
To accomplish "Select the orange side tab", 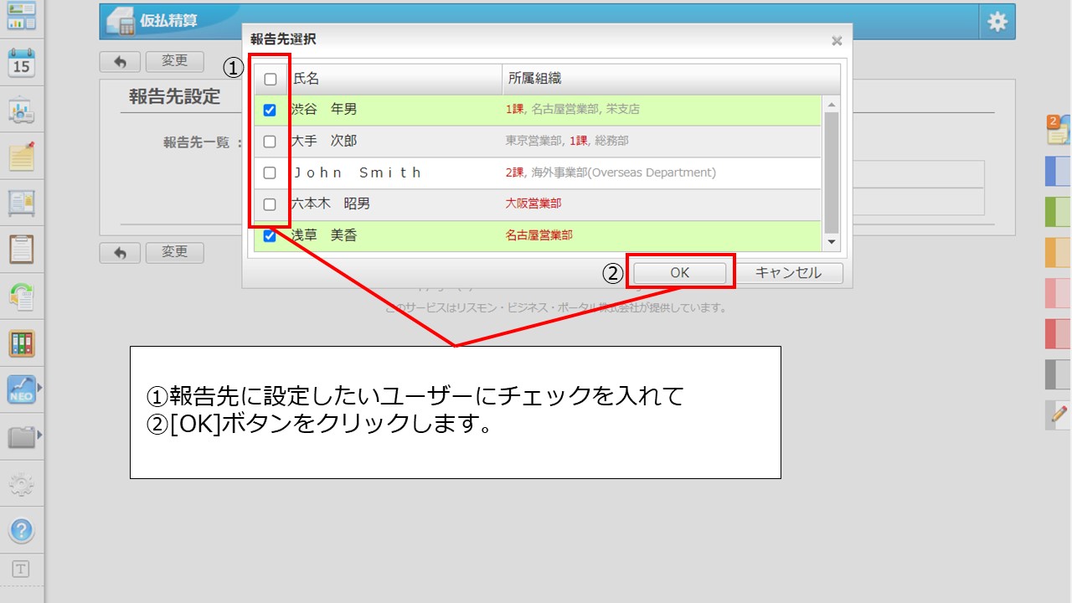I will (x=1059, y=252).
